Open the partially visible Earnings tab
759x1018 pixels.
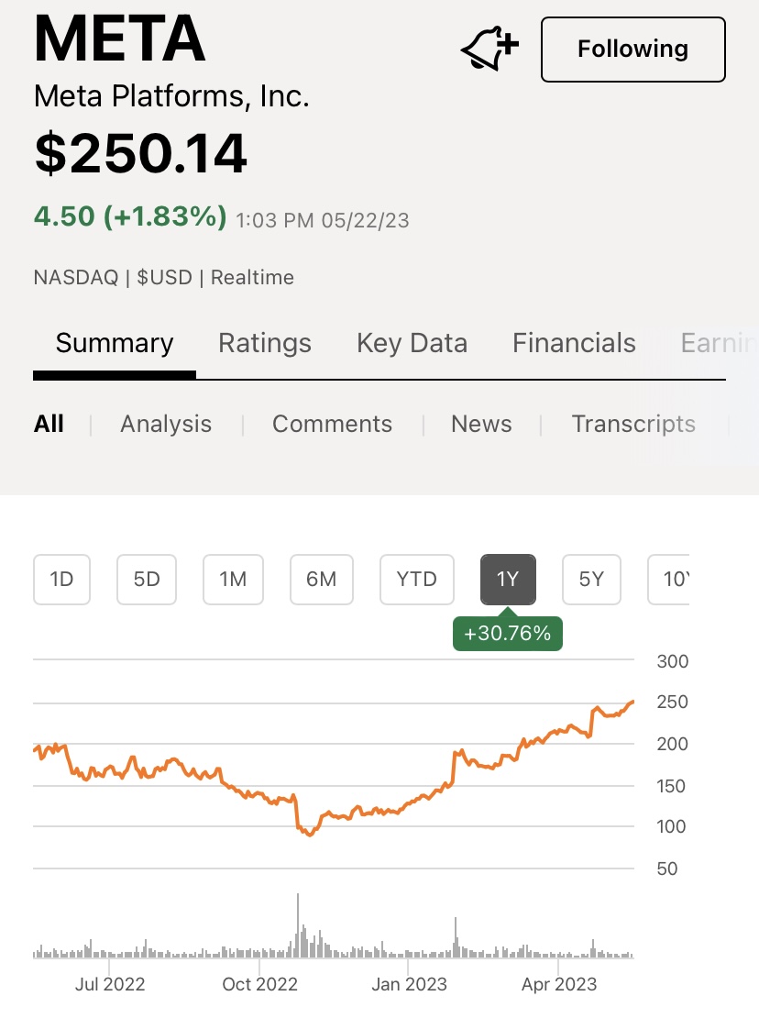tap(719, 344)
